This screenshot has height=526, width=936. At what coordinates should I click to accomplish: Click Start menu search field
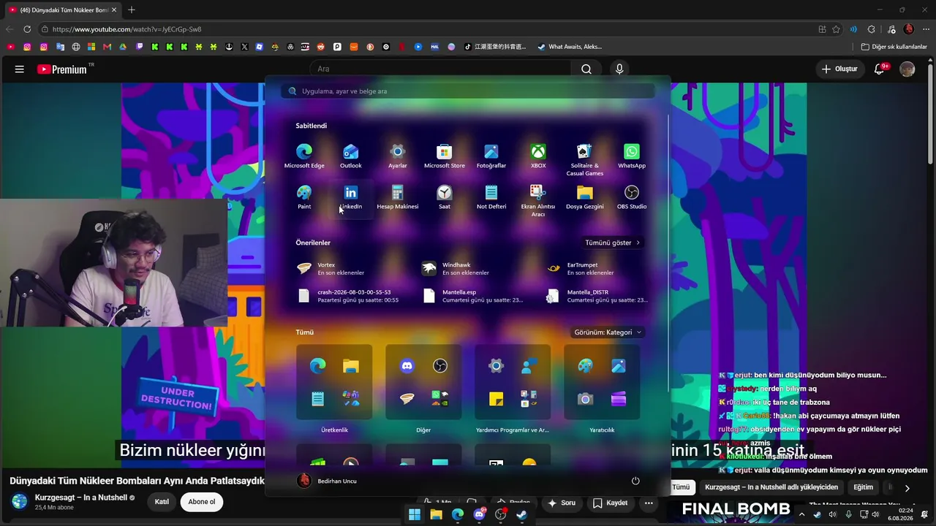click(468, 91)
